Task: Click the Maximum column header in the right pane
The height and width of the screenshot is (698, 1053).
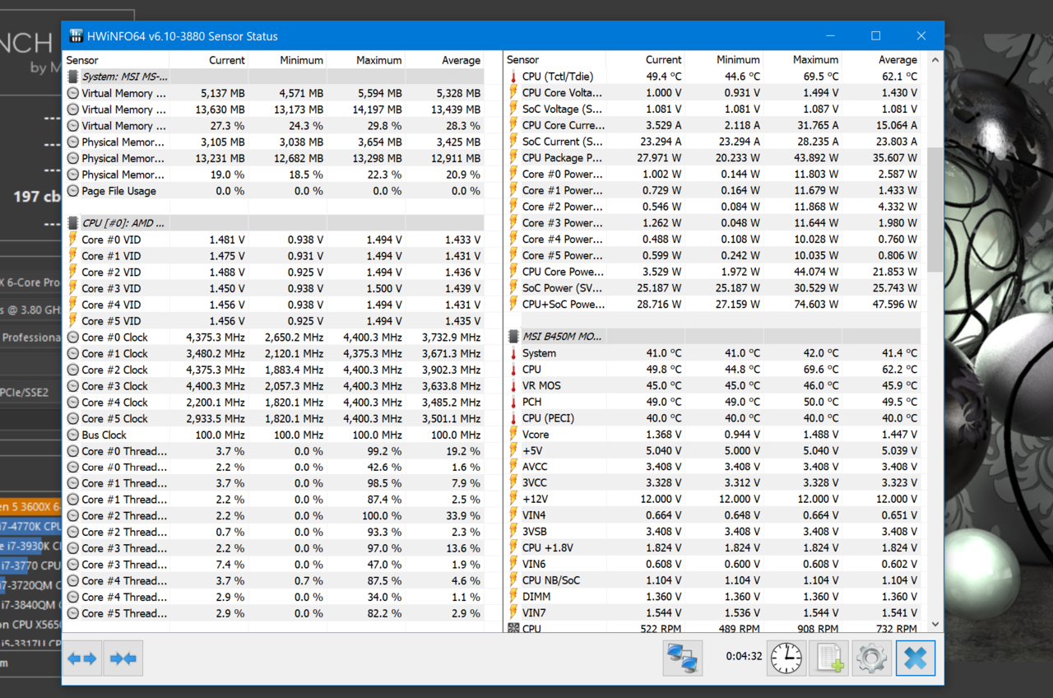Action: (x=803, y=60)
